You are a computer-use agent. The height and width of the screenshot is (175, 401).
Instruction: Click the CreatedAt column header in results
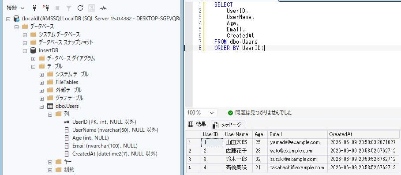click(x=363, y=134)
